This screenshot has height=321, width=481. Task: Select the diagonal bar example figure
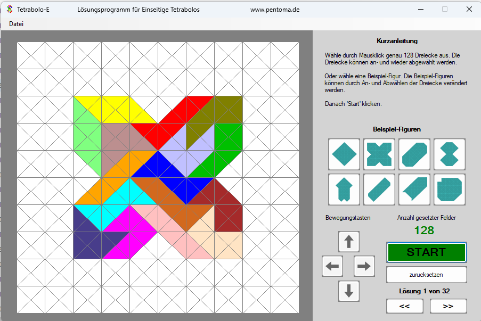(x=379, y=190)
